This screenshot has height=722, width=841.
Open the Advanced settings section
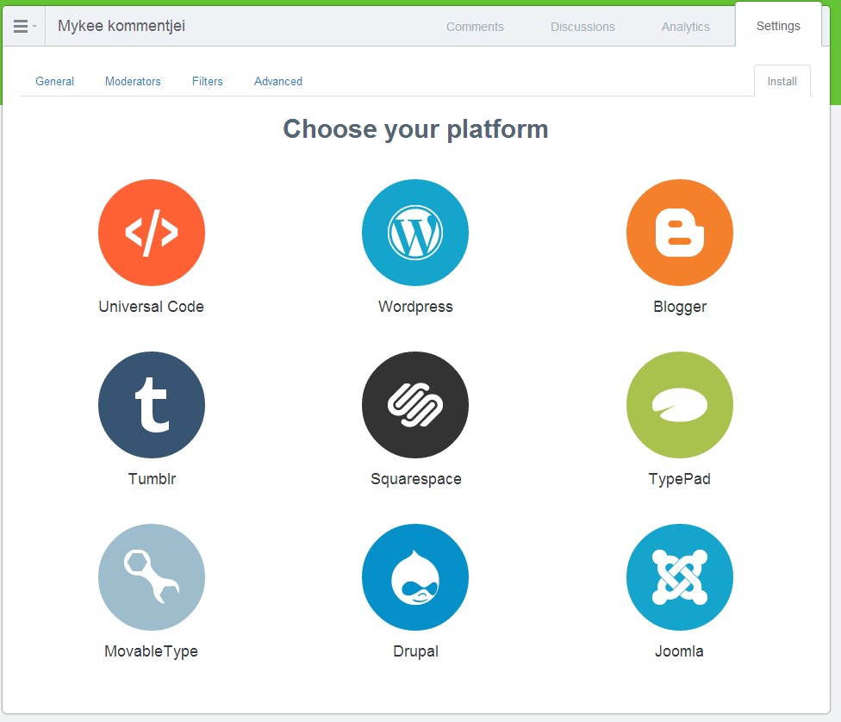pos(277,81)
